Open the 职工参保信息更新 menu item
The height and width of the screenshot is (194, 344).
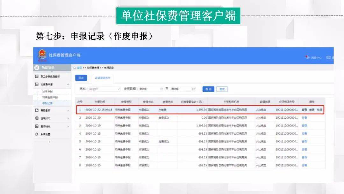point(50,76)
